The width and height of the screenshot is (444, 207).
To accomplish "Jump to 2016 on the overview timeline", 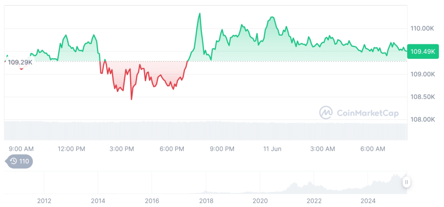I will pyautogui.click(x=152, y=201).
